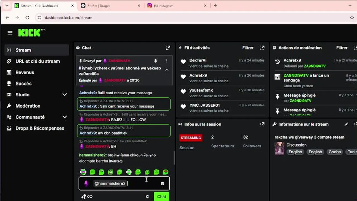Click the Gooba tag
The height and width of the screenshot is (201, 357).
point(335,152)
